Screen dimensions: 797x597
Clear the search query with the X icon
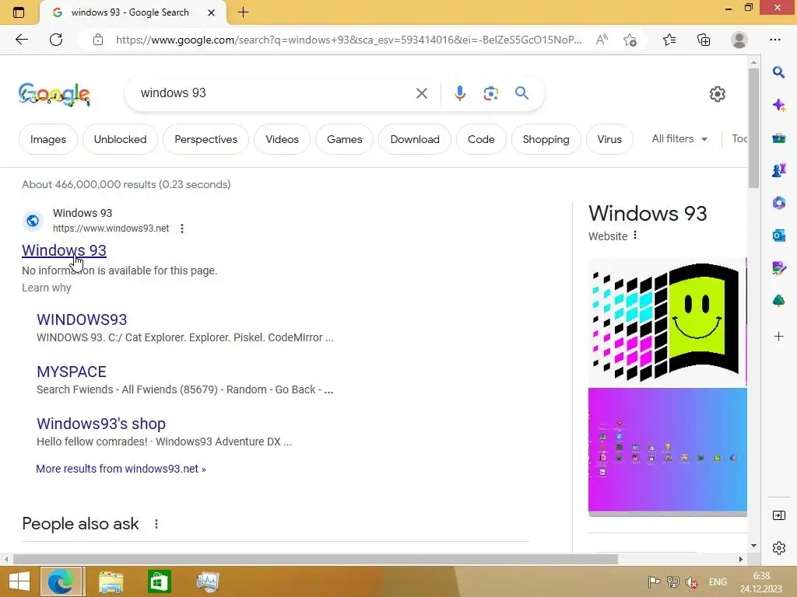click(x=421, y=93)
